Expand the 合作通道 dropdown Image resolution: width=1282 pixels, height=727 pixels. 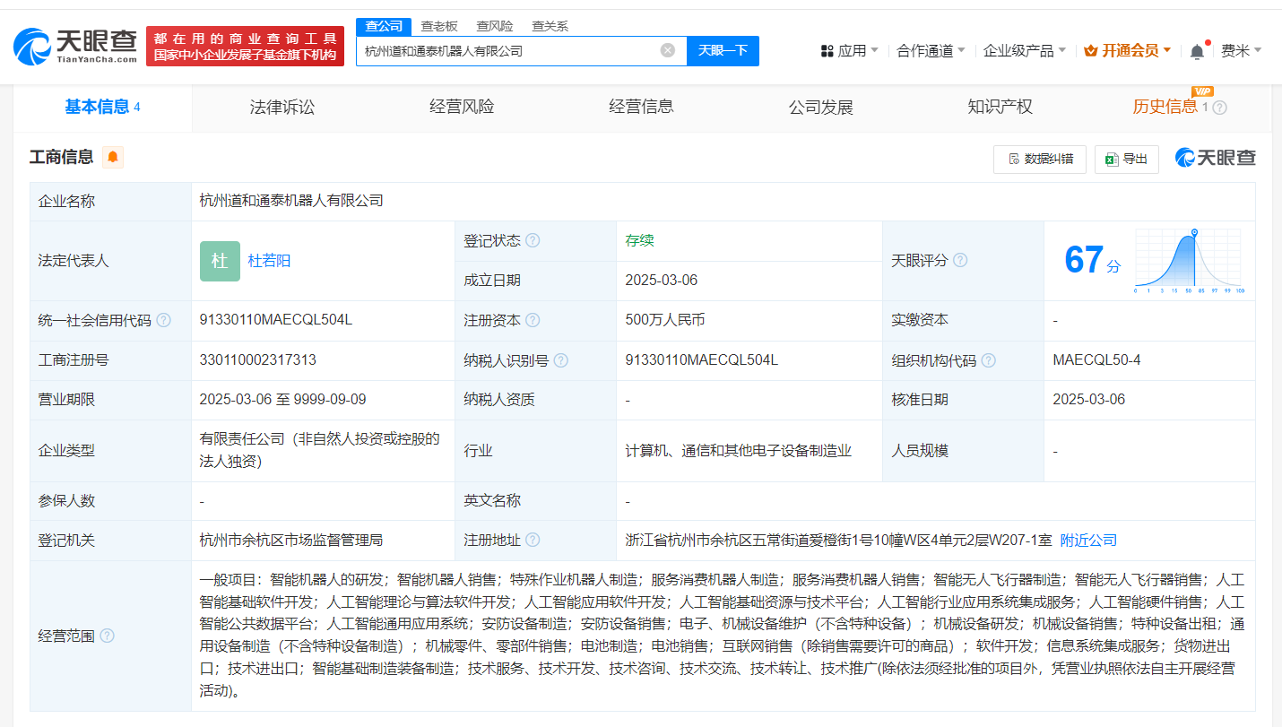pos(931,51)
